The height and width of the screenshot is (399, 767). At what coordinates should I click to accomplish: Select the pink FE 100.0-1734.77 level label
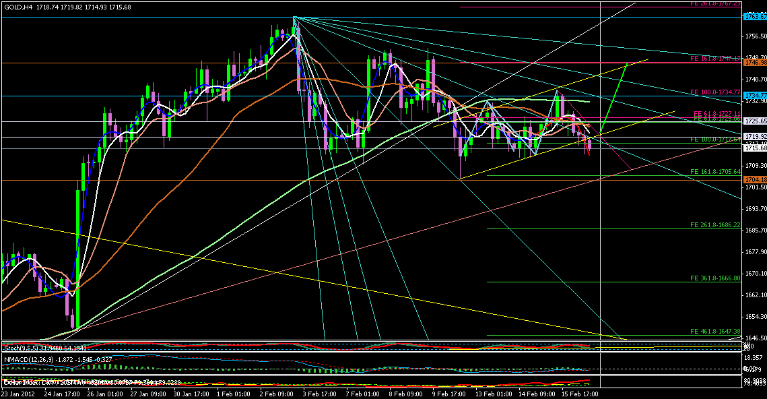[716, 92]
